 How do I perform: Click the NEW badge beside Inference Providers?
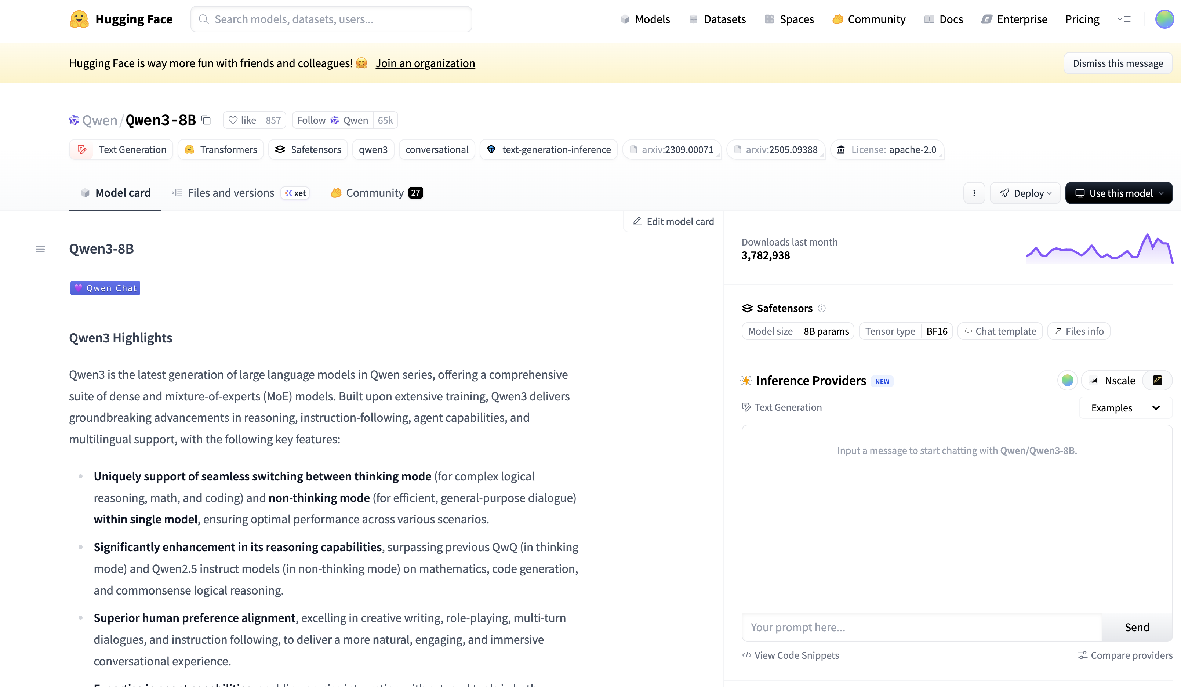pos(882,381)
